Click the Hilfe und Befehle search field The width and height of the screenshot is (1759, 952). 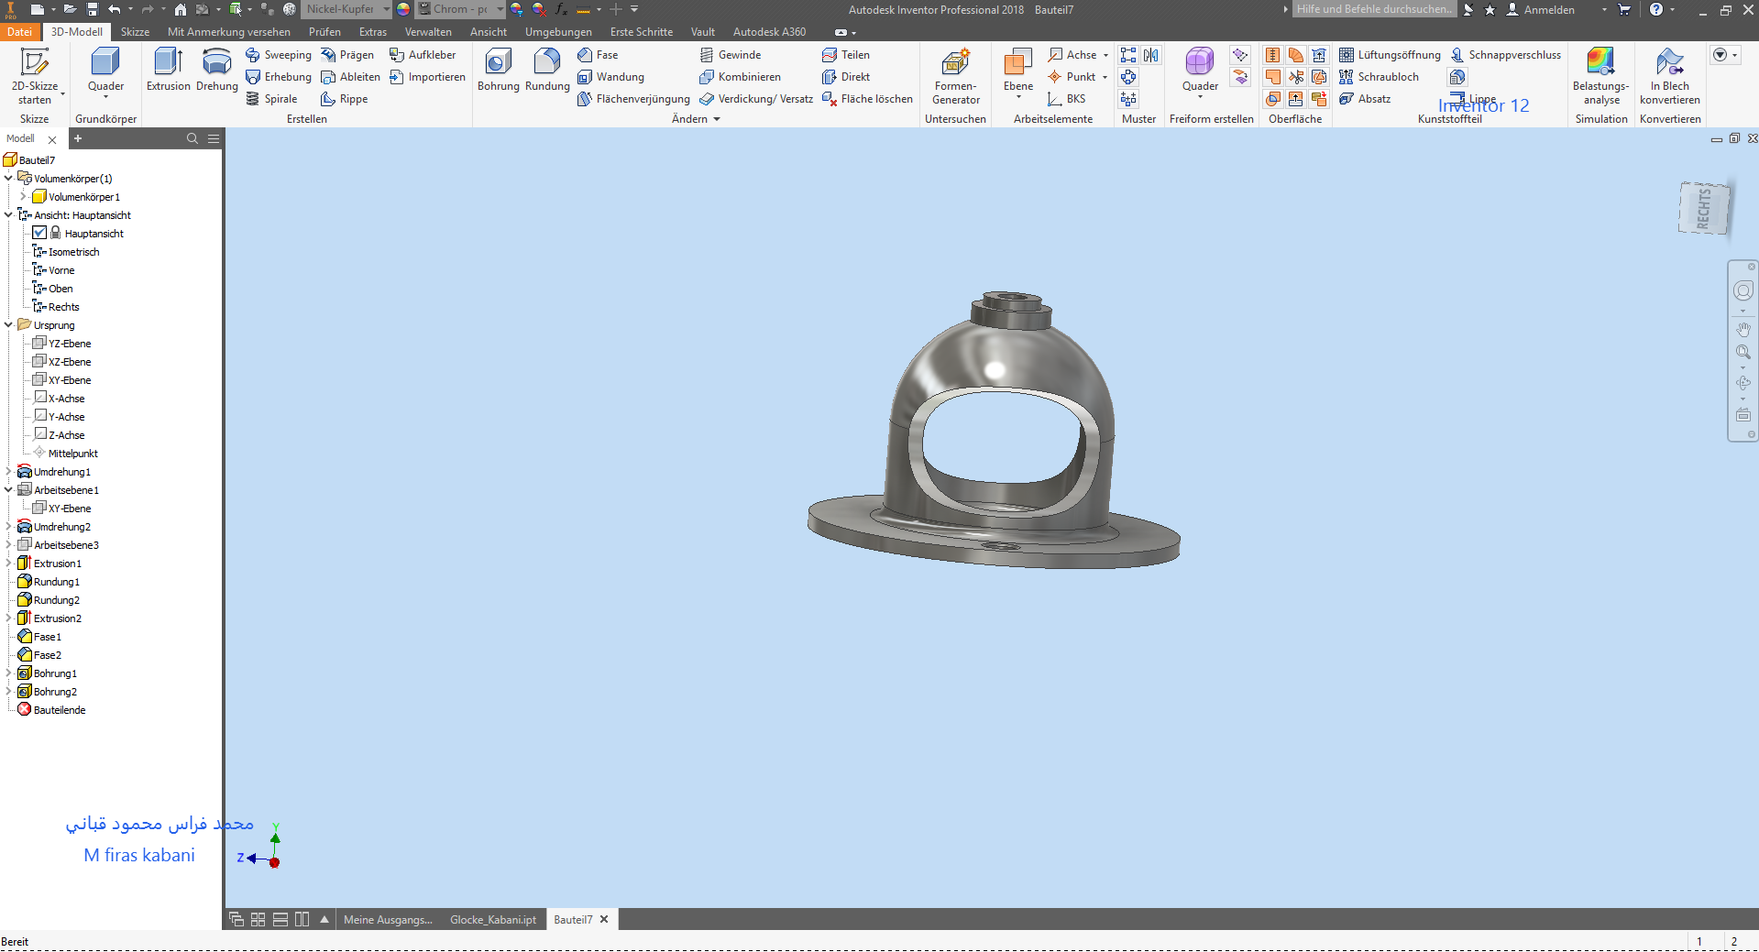pyautogui.click(x=1373, y=9)
